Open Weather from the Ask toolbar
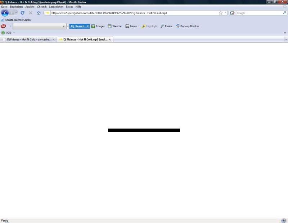288x223 pixels. (x=115, y=26)
